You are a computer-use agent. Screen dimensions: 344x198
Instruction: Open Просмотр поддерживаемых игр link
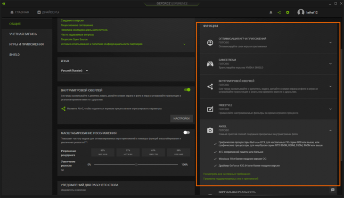coord(230,179)
